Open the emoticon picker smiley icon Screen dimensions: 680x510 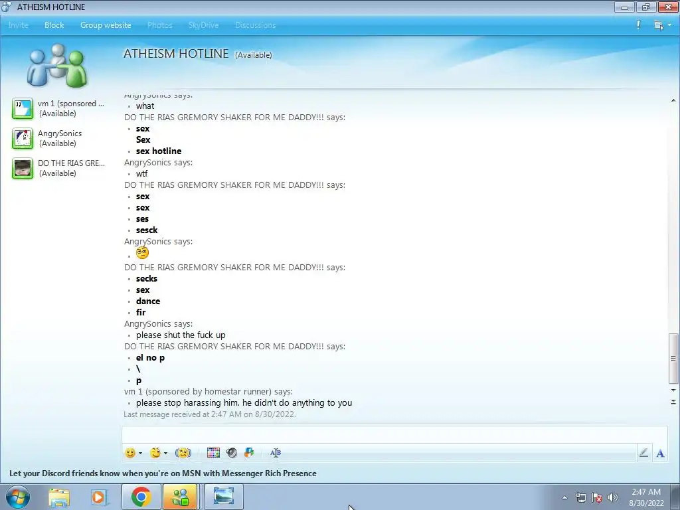pos(130,453)
